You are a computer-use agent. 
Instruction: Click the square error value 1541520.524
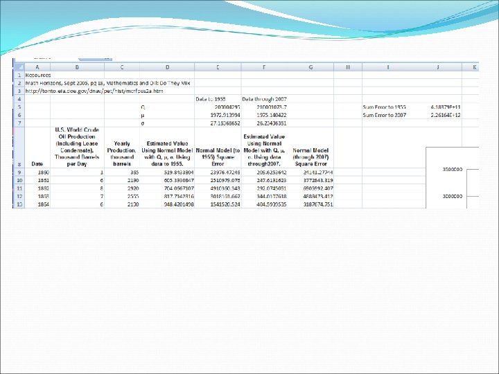225,204
